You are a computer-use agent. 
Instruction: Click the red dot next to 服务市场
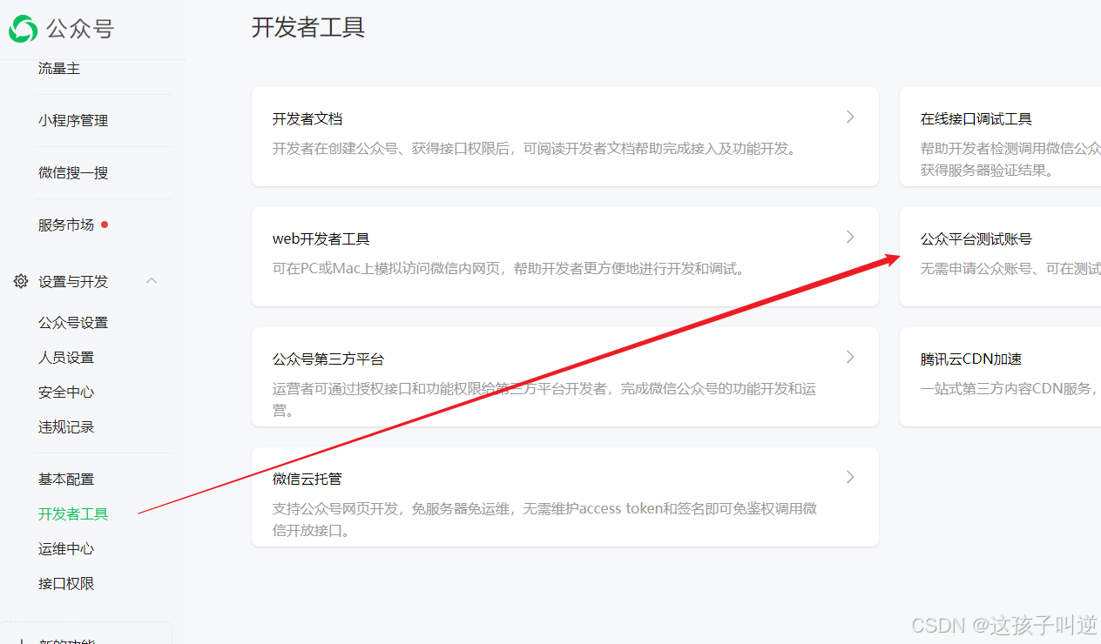[105, 225]
